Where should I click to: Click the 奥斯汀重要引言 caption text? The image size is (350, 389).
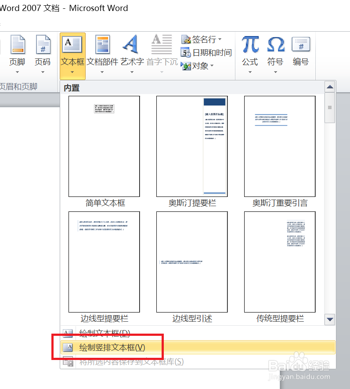(280, 203)
